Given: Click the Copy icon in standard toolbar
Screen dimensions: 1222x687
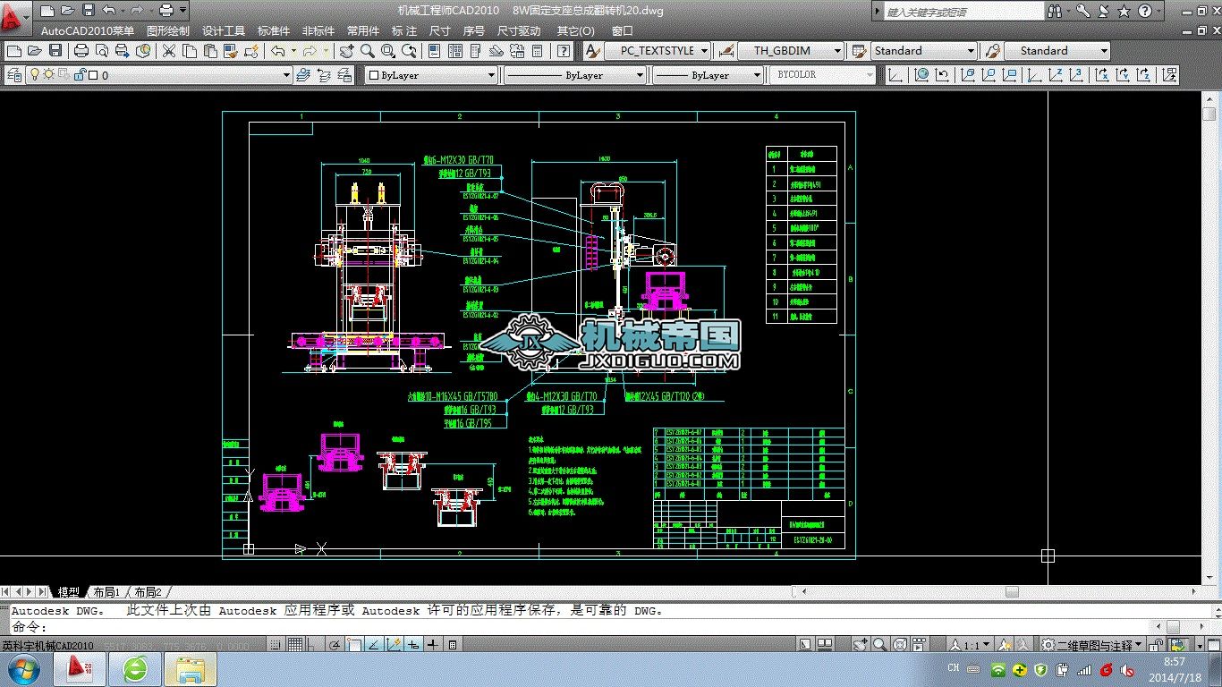Looking at the screenshot, I should click(189, 51).
